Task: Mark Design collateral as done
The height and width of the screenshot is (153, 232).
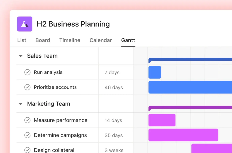Action: coord(27,150)
